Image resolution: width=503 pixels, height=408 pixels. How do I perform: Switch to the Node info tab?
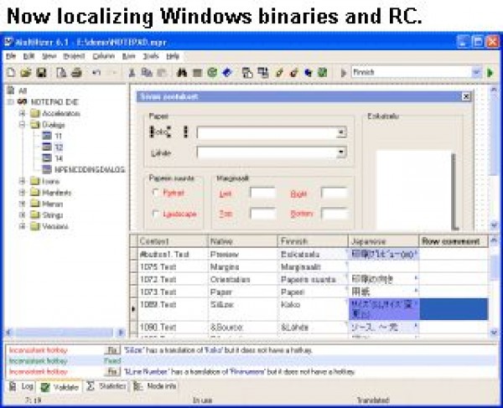(155, 386)
